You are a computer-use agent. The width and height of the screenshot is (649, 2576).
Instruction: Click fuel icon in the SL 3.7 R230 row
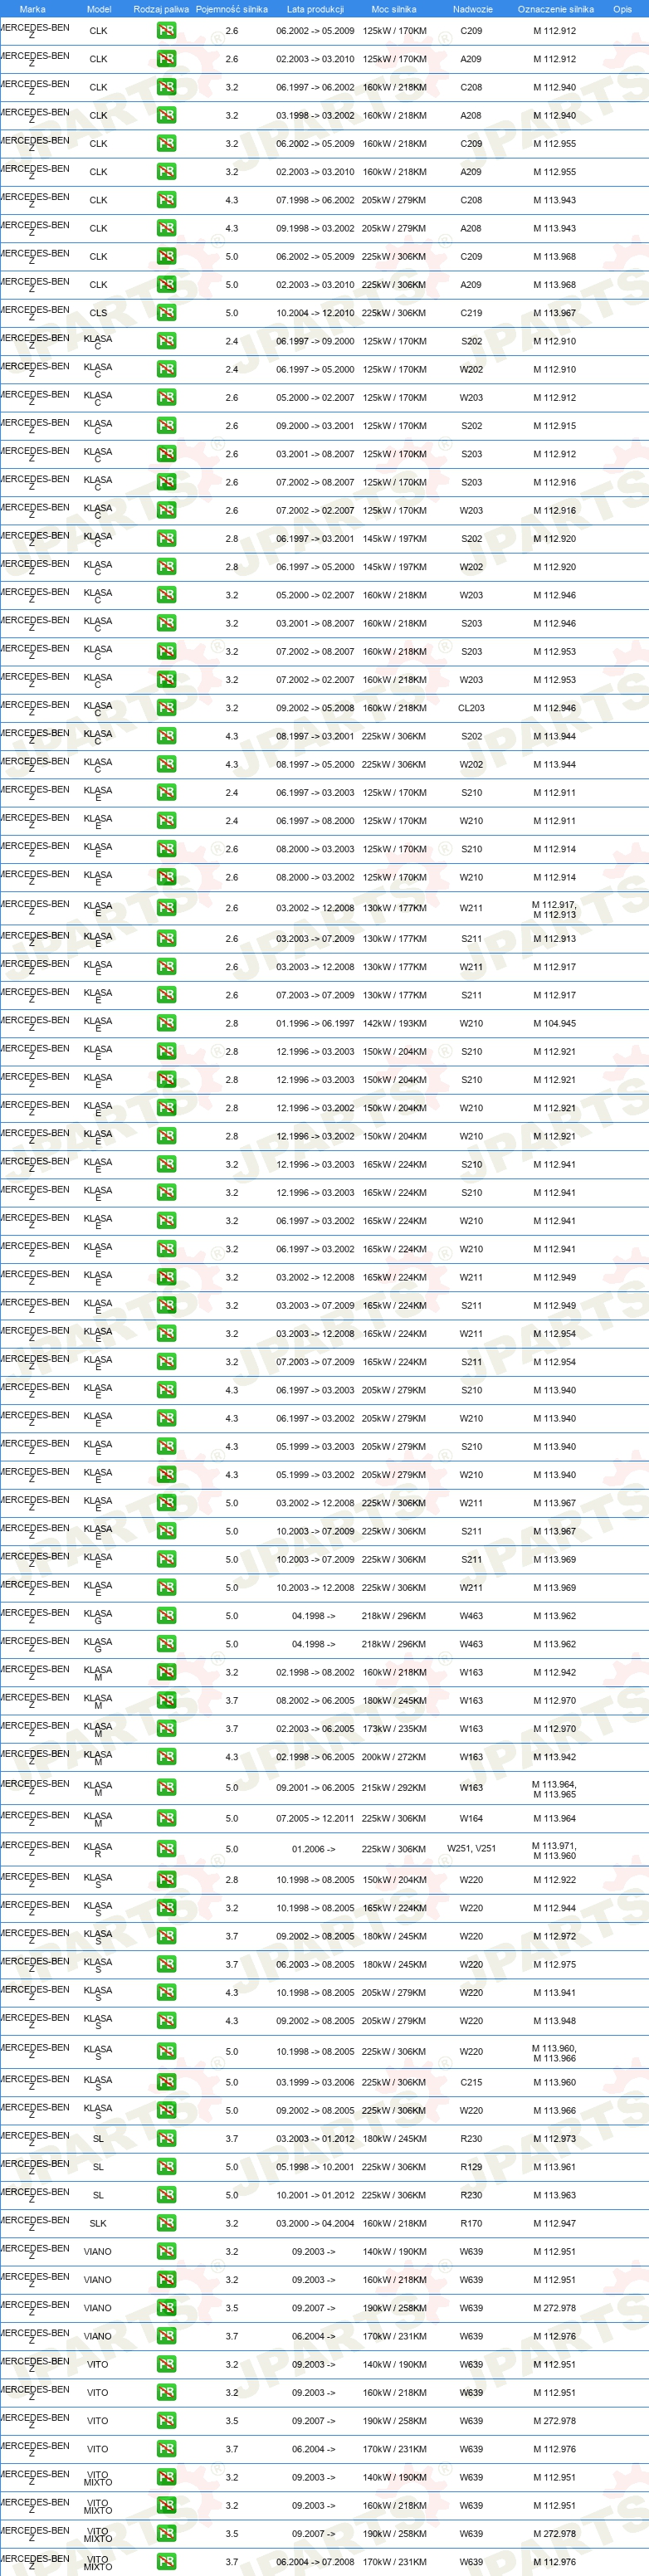click(166, 2138)
